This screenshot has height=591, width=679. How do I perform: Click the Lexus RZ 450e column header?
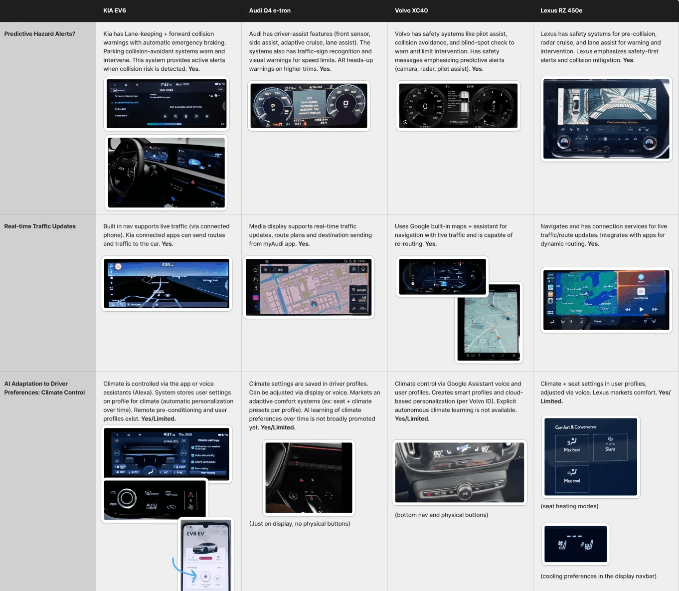[x=561, y=10]
